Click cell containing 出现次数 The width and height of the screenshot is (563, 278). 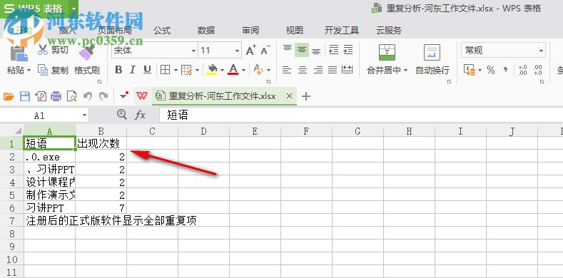101,144
